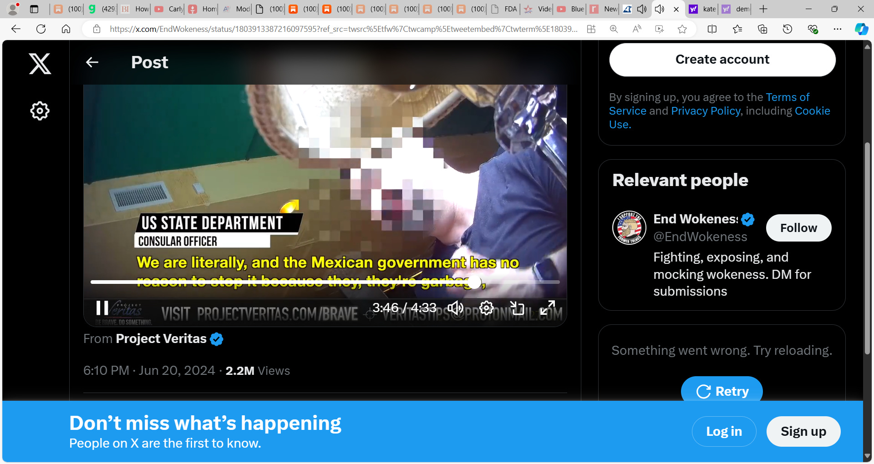Open the Favorites list
Viewport: 874px width, 464px height.
tap(737, 29)
